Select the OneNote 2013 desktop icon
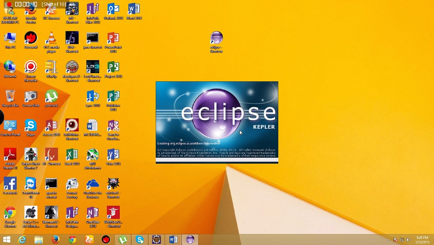 click(x=92, y=217)
